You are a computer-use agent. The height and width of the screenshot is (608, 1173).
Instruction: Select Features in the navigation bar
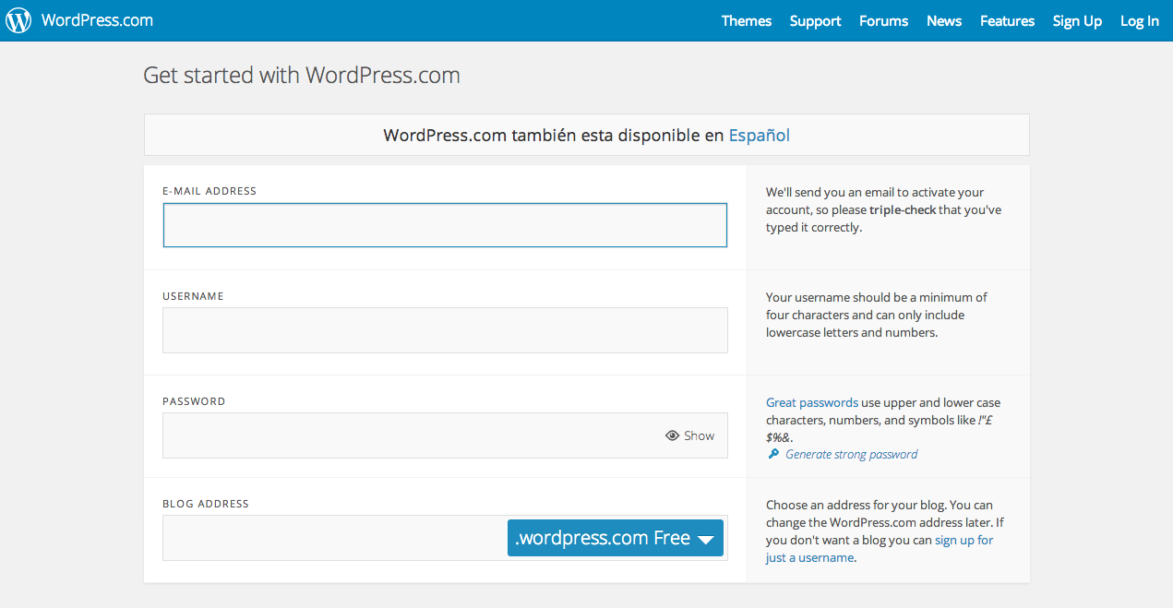tap(1007, 20)
